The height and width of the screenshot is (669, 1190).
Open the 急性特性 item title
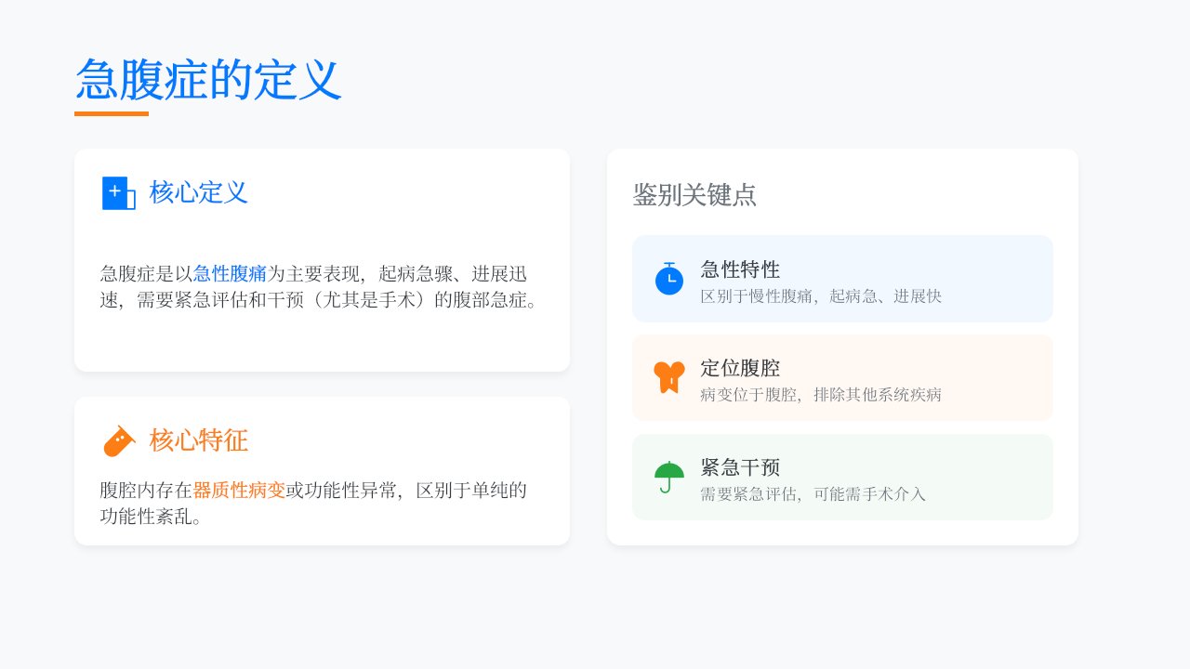740,269
